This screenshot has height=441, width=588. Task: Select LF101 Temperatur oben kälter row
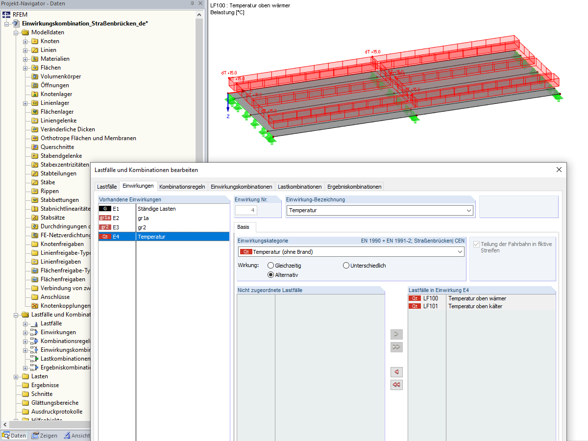(482, 306)
